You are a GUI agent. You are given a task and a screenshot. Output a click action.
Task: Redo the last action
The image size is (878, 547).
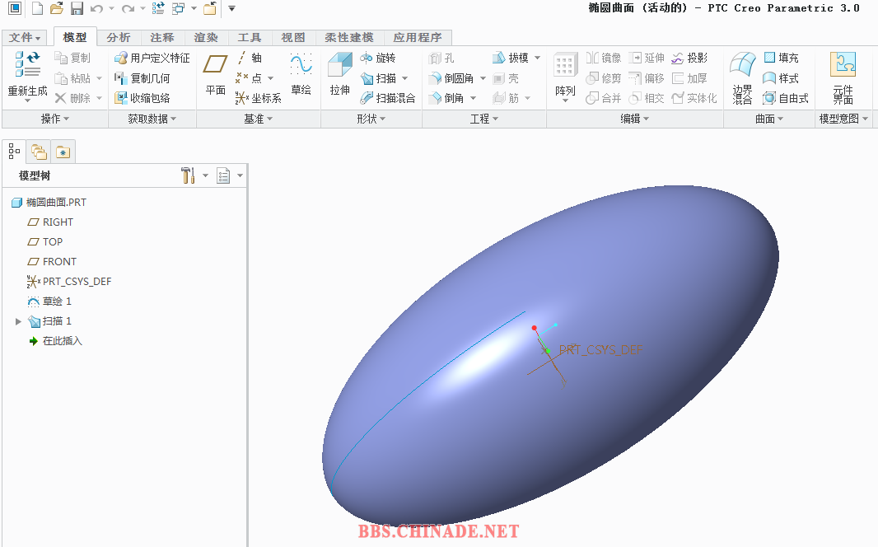pyautogui.click(x=128, y=8)
